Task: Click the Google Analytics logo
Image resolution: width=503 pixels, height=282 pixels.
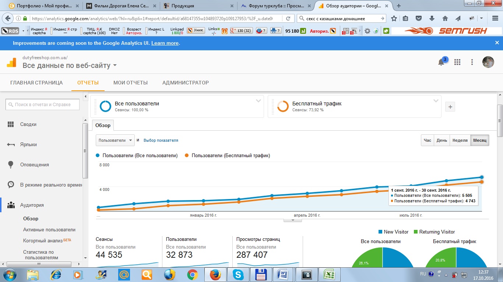Action: tap(11, 62)
